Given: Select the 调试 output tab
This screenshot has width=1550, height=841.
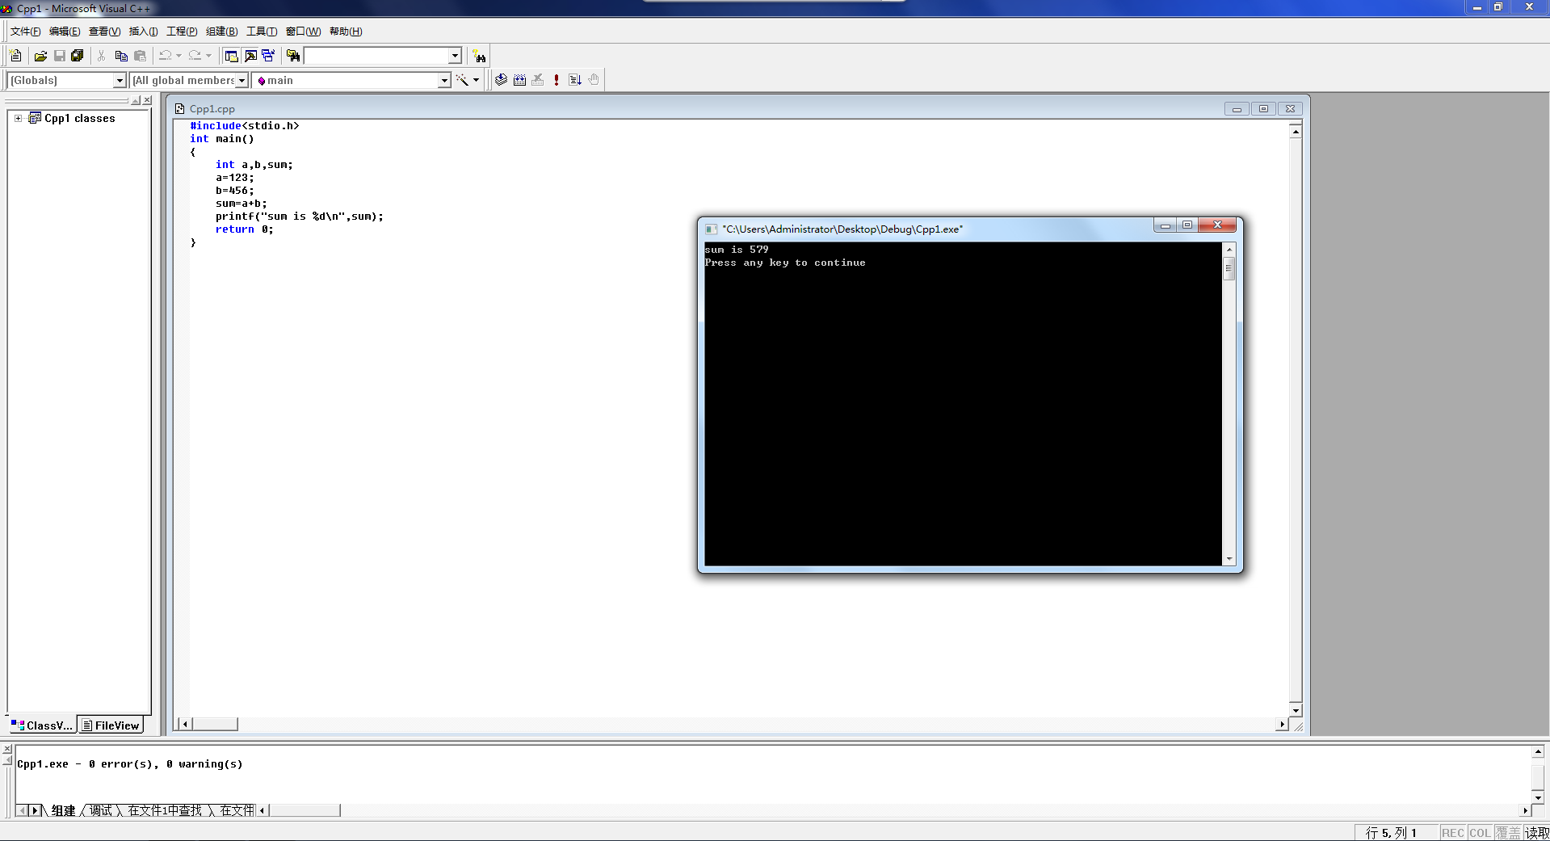Looking at the screenshot, I should [101, 810].
